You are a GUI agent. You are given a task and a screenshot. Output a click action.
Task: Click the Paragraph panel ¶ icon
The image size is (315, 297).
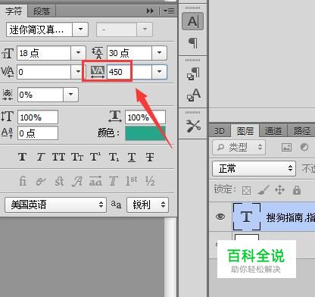coord(193,42)
